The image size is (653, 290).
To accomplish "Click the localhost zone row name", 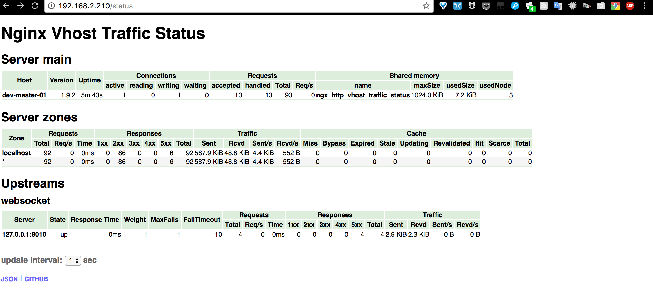I will point(16,153).
